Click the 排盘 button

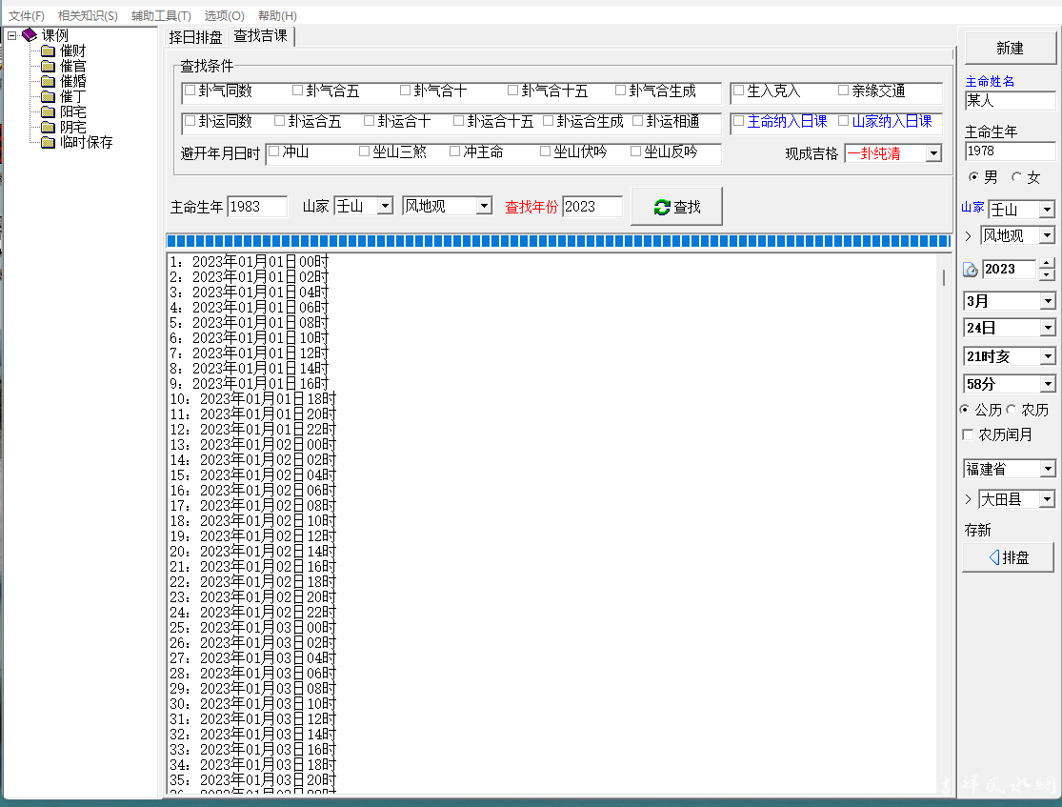1009,557
